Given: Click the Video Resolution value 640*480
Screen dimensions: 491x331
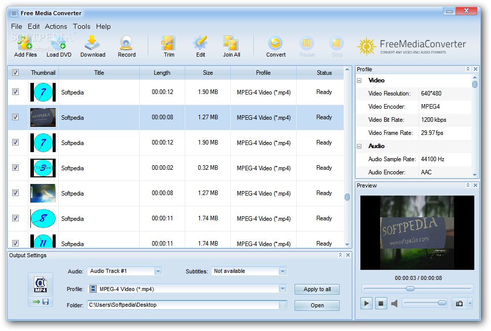Looking at the screenshot, I should click(x=431, y=93).
